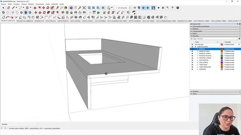This screenshot has width=241, height=135.
Task: Hide the C - FRONTÃO FRONTAL tag
Action: (192, 56)
